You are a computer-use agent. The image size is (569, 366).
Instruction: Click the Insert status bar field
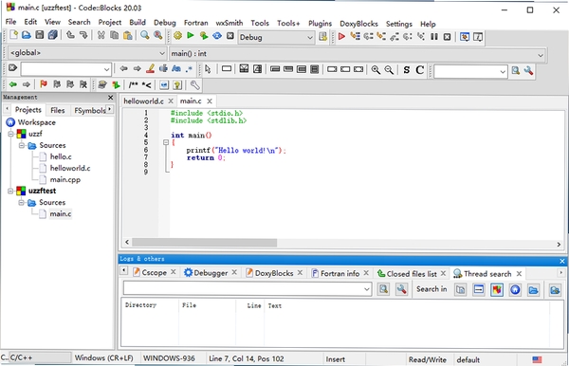pyautogui.click(x=336, y=359)
